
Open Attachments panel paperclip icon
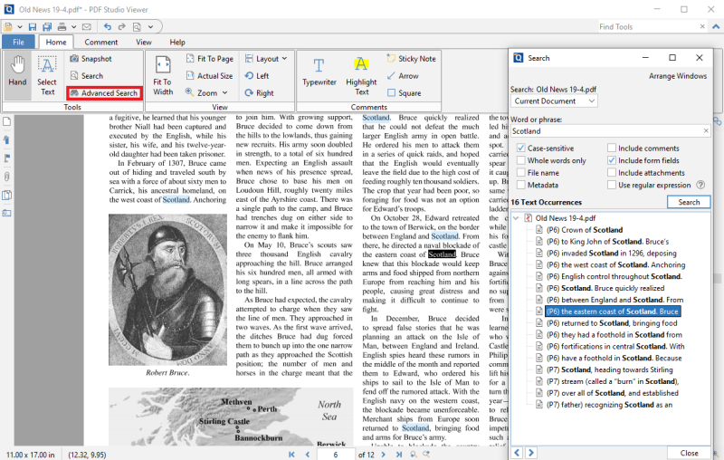click(x=7, y=177)
